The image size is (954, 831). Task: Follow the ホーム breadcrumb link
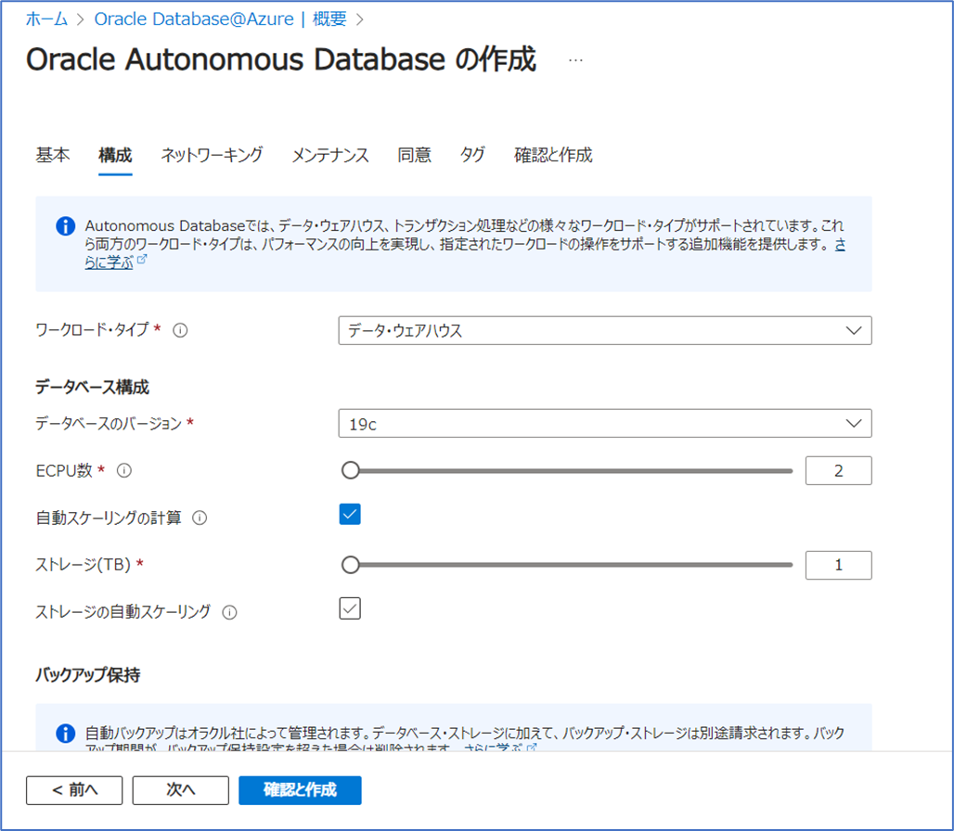click(x=46, y=19)
